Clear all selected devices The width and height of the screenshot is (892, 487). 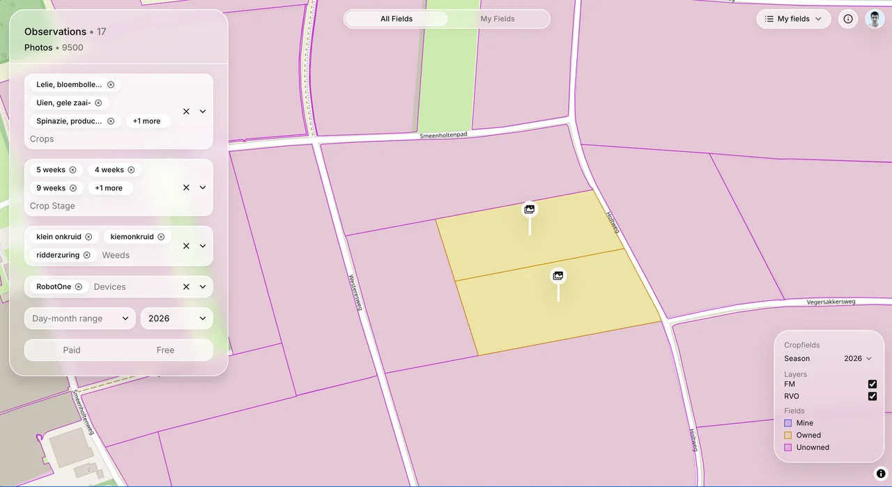(x=186, y=287)
